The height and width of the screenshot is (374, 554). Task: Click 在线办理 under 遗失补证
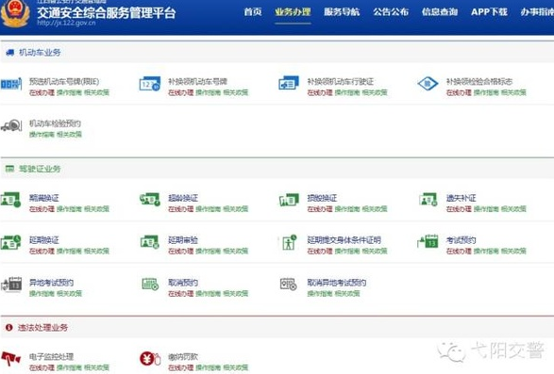click(x=459, y=209)
